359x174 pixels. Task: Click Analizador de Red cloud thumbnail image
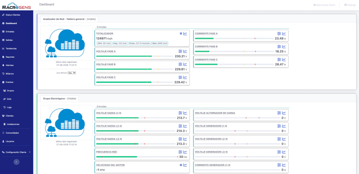pyautogui.click(x=66, y=43)
